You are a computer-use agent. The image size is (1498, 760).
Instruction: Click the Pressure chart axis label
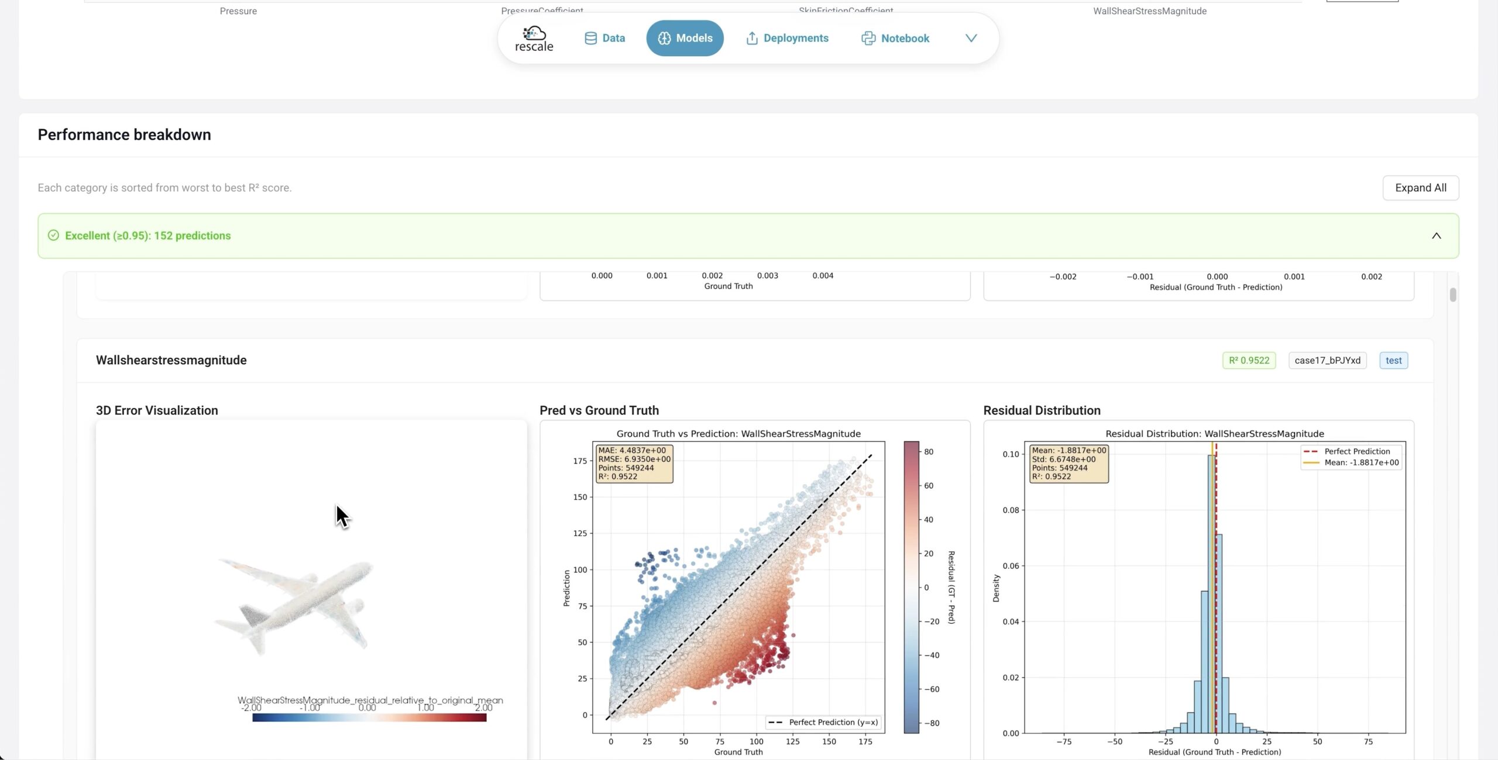[x=238, y=11]
